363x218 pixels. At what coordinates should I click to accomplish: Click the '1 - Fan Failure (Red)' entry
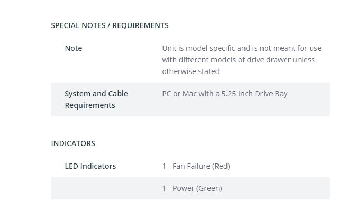(x=196, y=166)
